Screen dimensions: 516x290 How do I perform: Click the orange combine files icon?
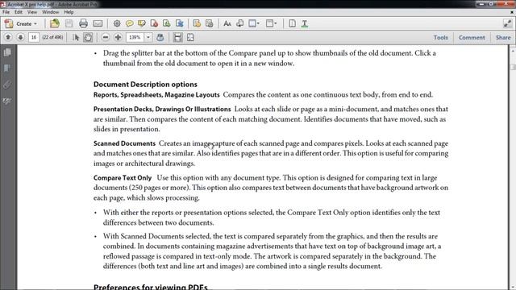point(197,23)
